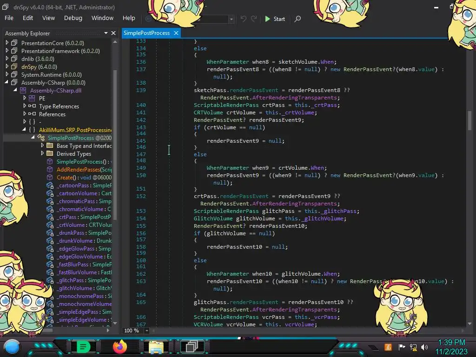Click GlitchVolume type link on line 154

pyautogui.click(x=213, y=218)
